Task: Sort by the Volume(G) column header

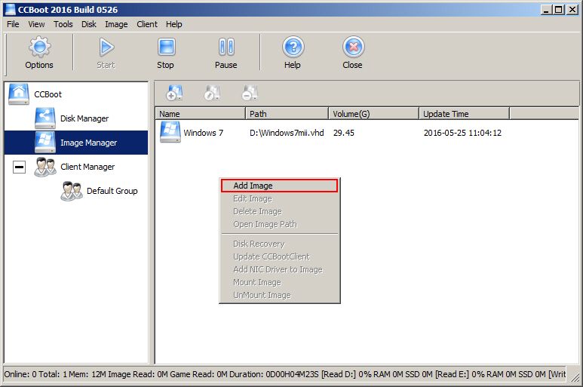Action: click(x=373, y=114)
